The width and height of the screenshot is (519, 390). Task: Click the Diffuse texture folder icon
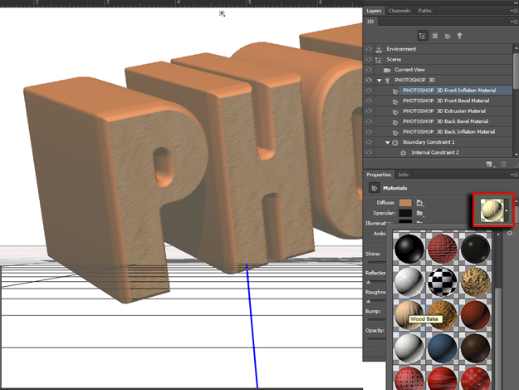(421, 203)
